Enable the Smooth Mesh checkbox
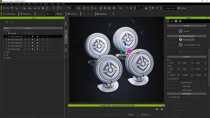Screen dimensions: 210x118 pyautogui.click(x=170, y=97)
